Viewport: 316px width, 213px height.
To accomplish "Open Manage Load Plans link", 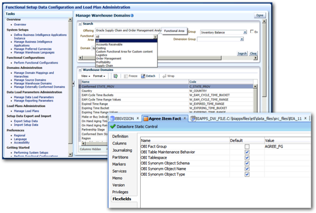I will point(26,111).
